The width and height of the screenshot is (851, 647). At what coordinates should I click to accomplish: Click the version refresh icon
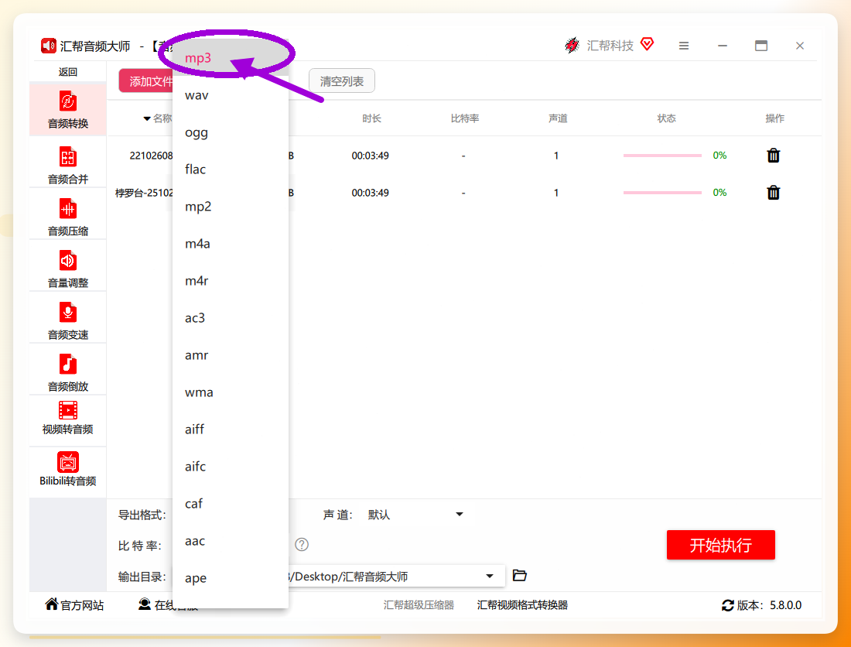click(728, 605)
